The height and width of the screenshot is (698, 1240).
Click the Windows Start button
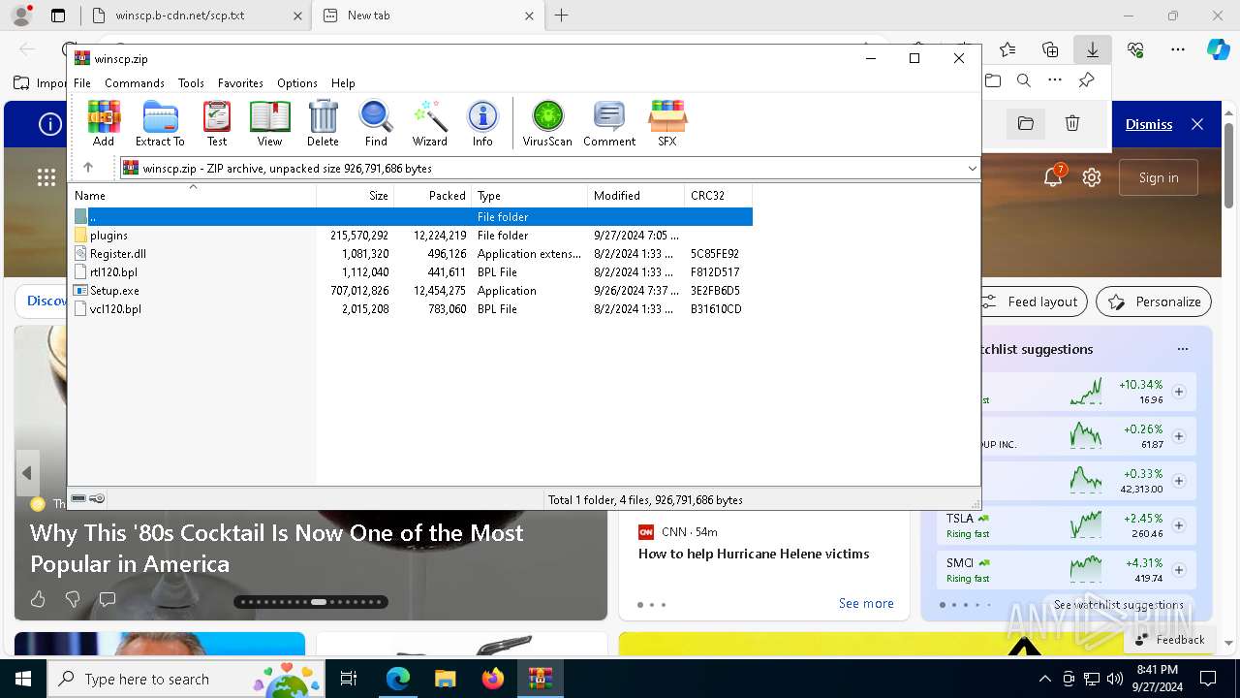coord(22,679)
